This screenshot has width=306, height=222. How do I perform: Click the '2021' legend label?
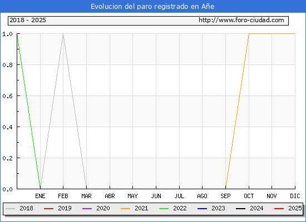141,208
